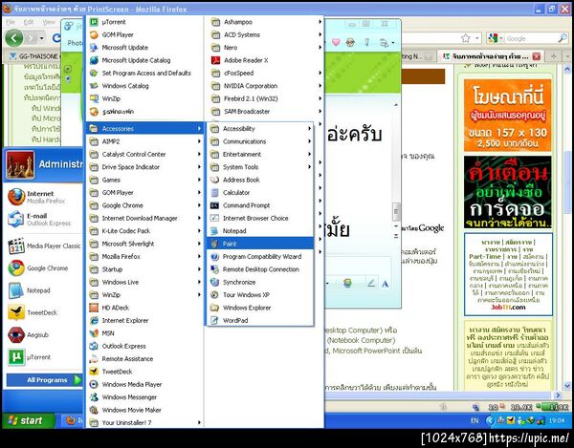Open Windows Movie Maker
Screen dimensions: 574x448
[x=144, y=410]
